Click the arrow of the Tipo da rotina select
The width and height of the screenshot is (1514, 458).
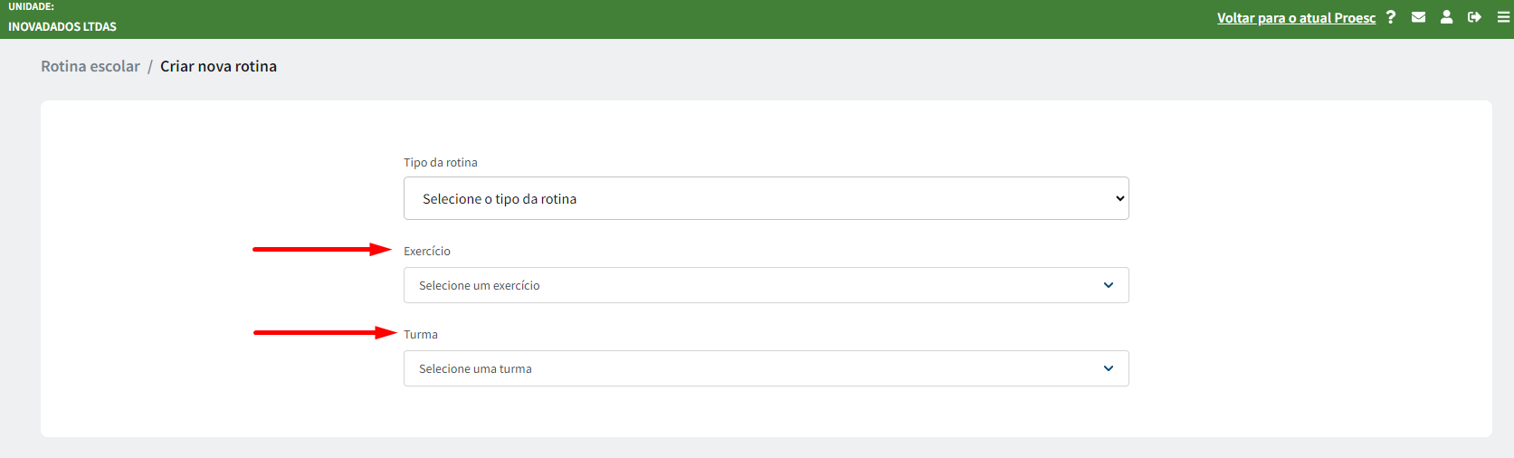click(x=1120, y=198)
